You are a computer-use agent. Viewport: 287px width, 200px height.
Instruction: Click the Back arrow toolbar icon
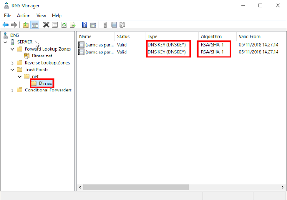point(5,25)
